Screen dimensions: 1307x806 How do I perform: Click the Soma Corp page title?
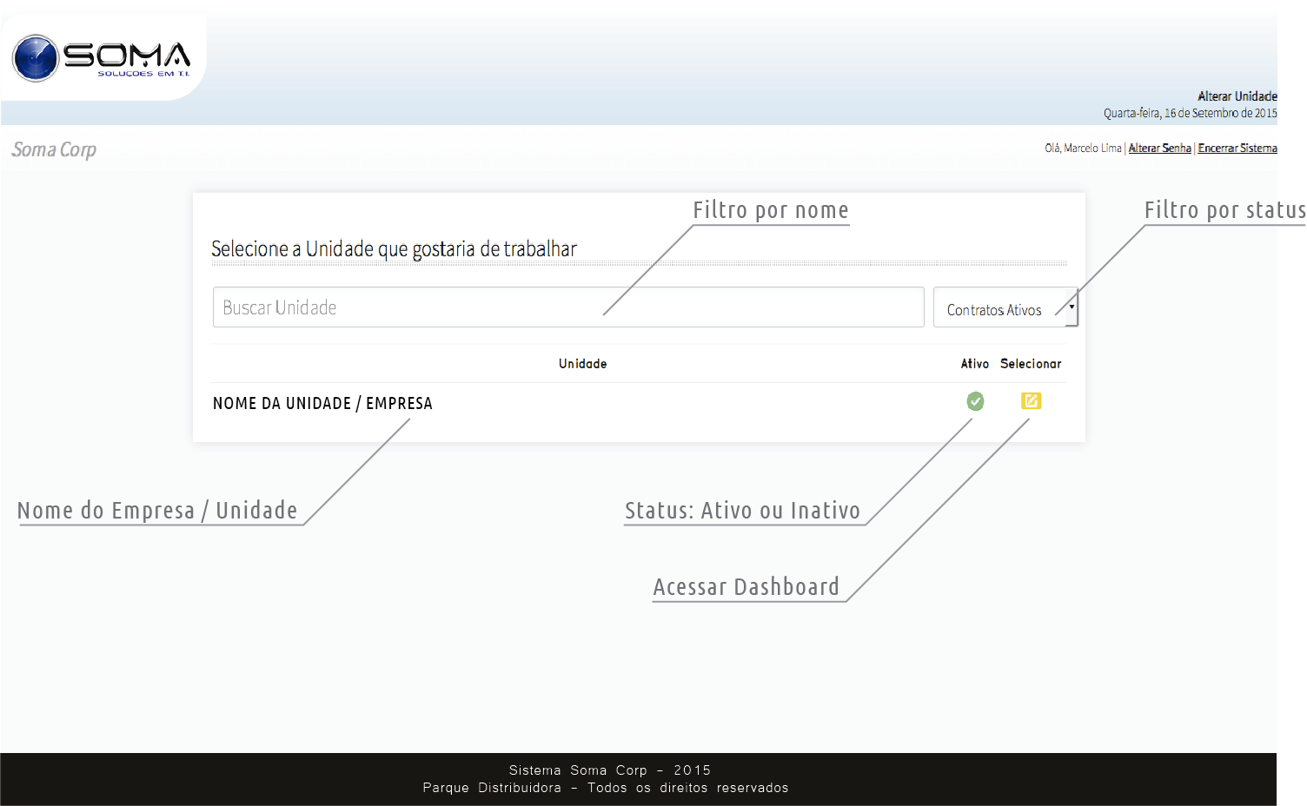[54, 149]
